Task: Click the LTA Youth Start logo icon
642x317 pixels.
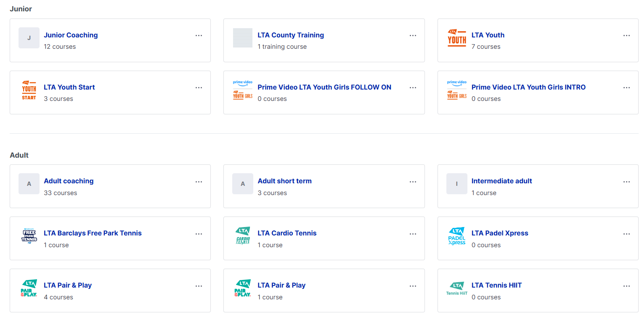Action: (29, 90)
